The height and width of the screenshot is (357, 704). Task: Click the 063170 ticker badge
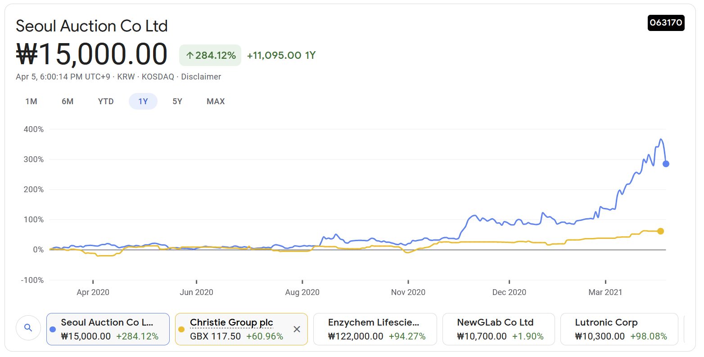coord(666,22)
